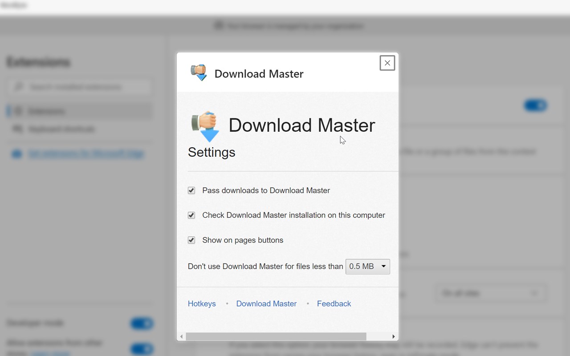Click the search installed extensions field in background
570x356 pixels.
[80, 87]
